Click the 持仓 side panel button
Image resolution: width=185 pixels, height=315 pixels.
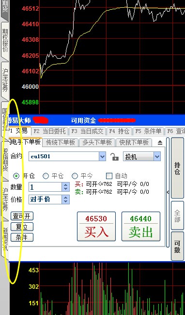(x=177, y=168)
